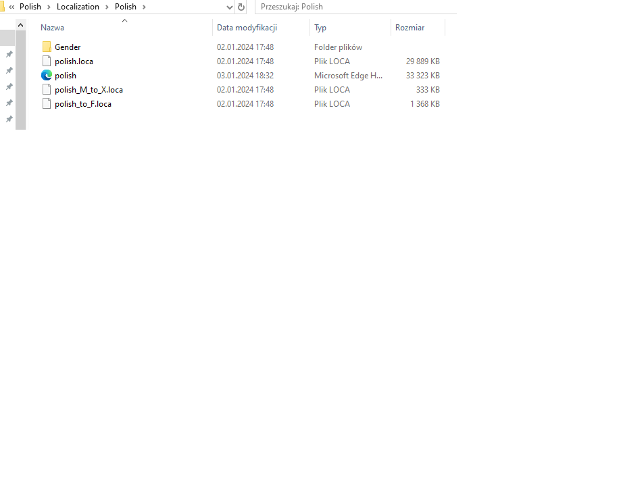Sort by Nazwa column

[52, 28]
